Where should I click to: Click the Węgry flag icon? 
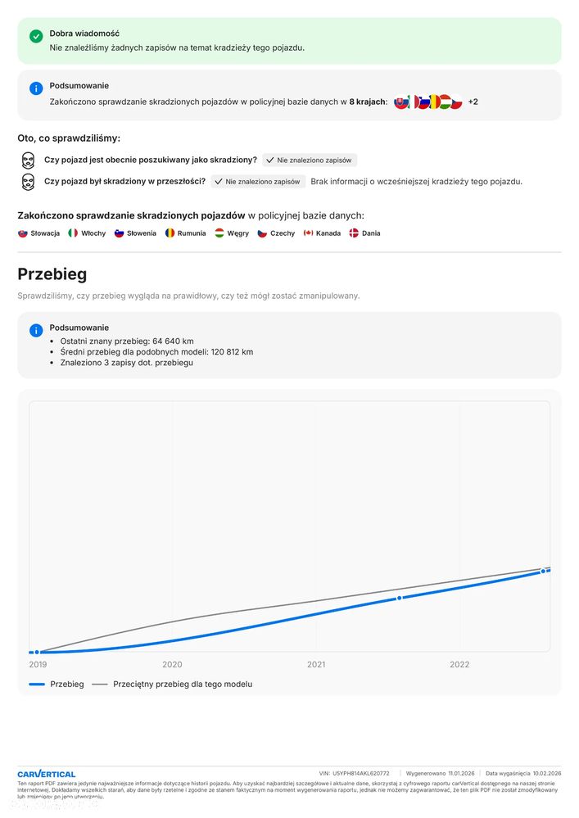coord(219,233)
